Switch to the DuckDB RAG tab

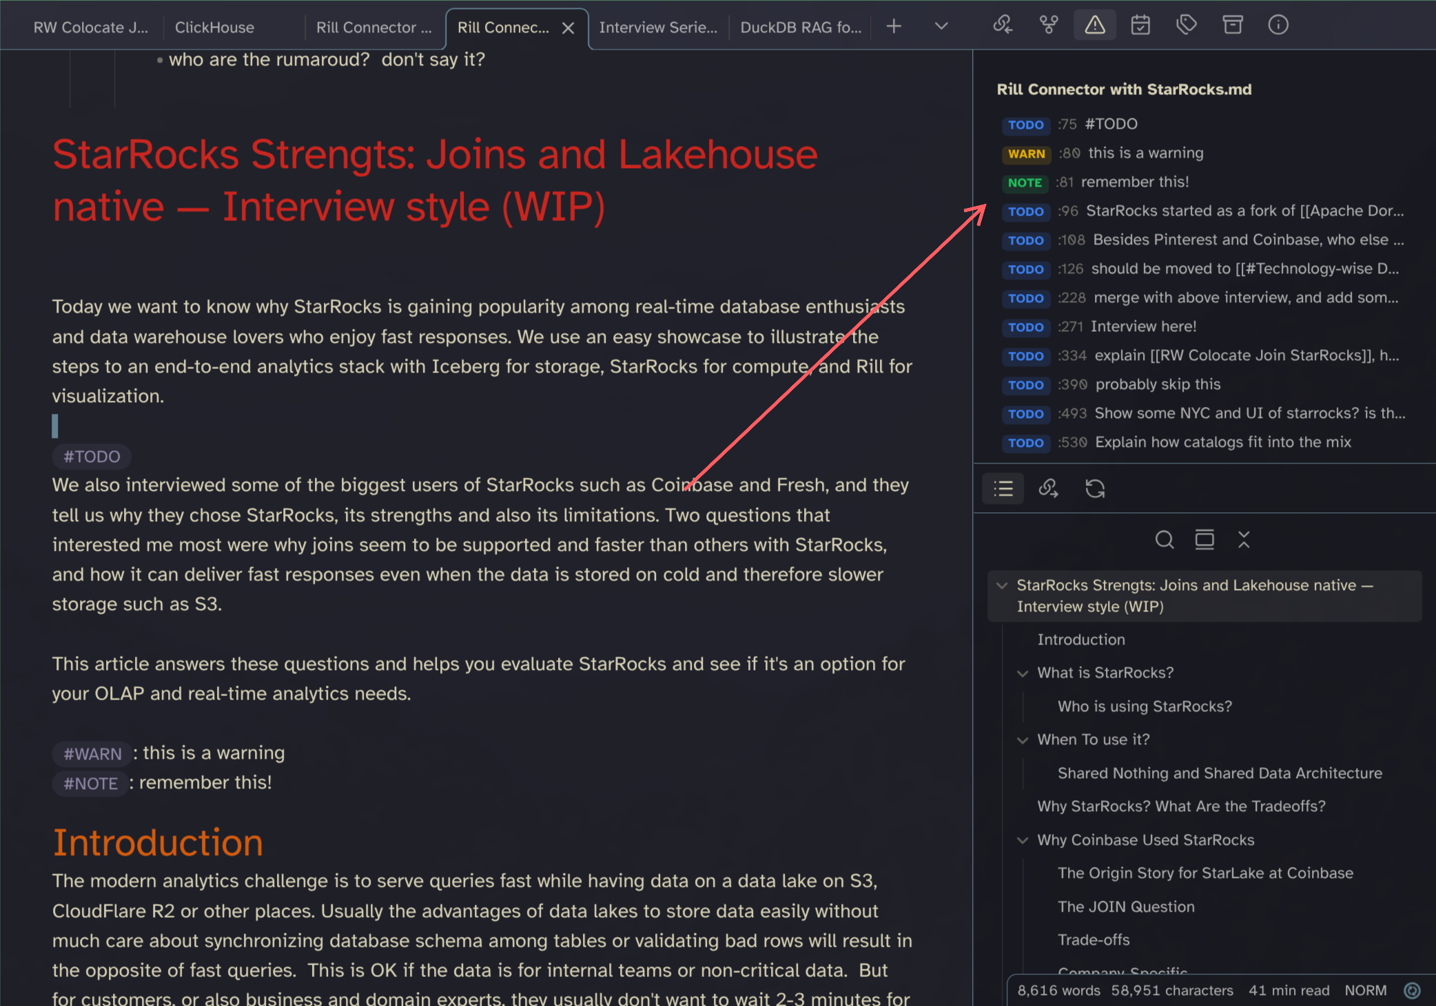pyautogui.click(x=801, y=28)
